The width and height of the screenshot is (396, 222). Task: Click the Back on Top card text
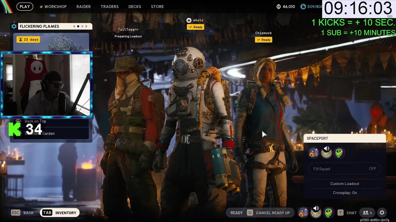(35, 121)
